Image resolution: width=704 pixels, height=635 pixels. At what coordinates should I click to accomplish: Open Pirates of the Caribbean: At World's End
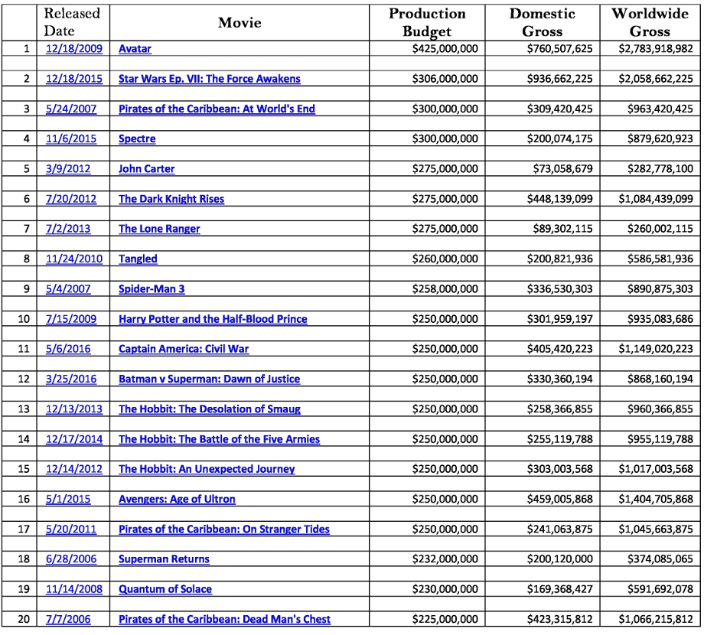pos(217,109)
